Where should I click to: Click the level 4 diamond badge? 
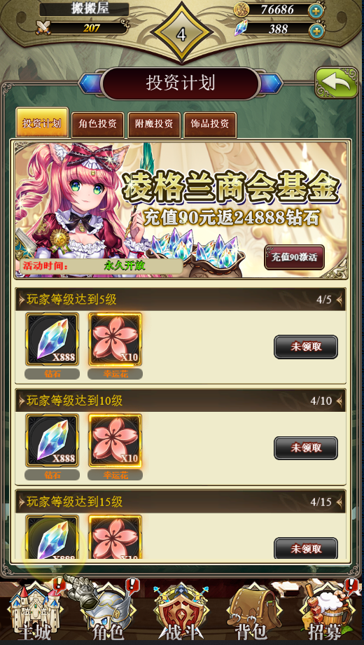point(181,34)
